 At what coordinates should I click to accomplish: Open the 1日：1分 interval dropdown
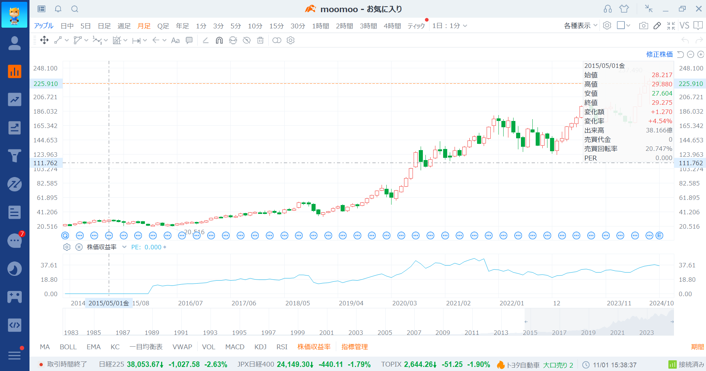coord(449,26)
